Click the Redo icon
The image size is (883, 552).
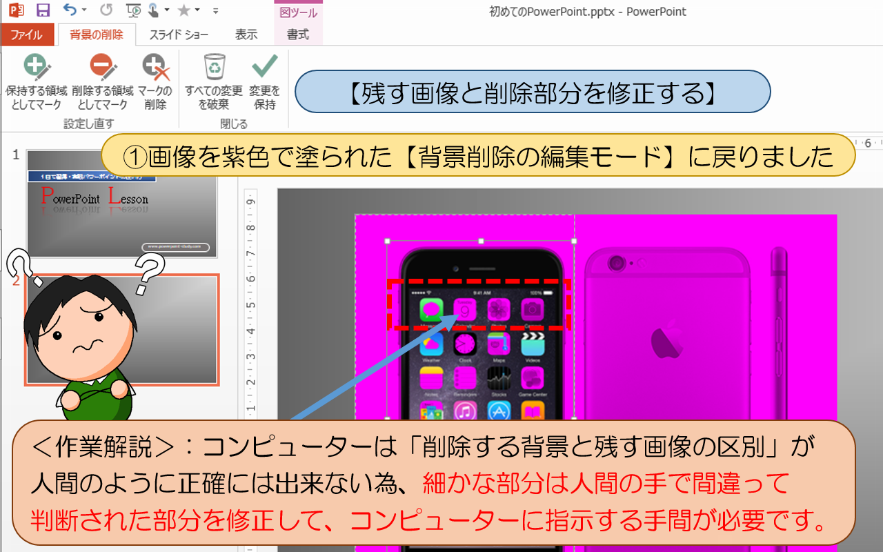pyautogui.click(x=106, y=10)
